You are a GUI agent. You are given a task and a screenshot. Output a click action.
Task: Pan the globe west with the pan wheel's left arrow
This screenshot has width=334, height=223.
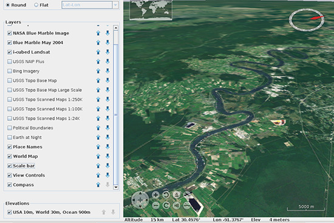pyautogui.click(x=134, y=200)
